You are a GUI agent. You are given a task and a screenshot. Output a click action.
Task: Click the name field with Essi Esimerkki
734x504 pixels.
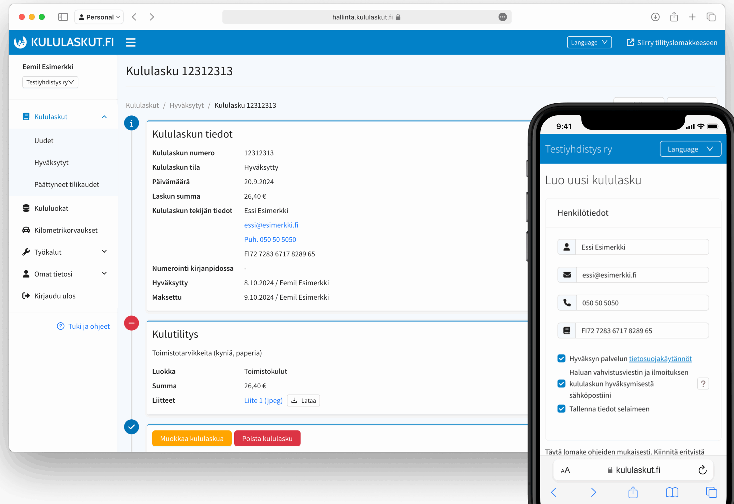pos(633,247)
